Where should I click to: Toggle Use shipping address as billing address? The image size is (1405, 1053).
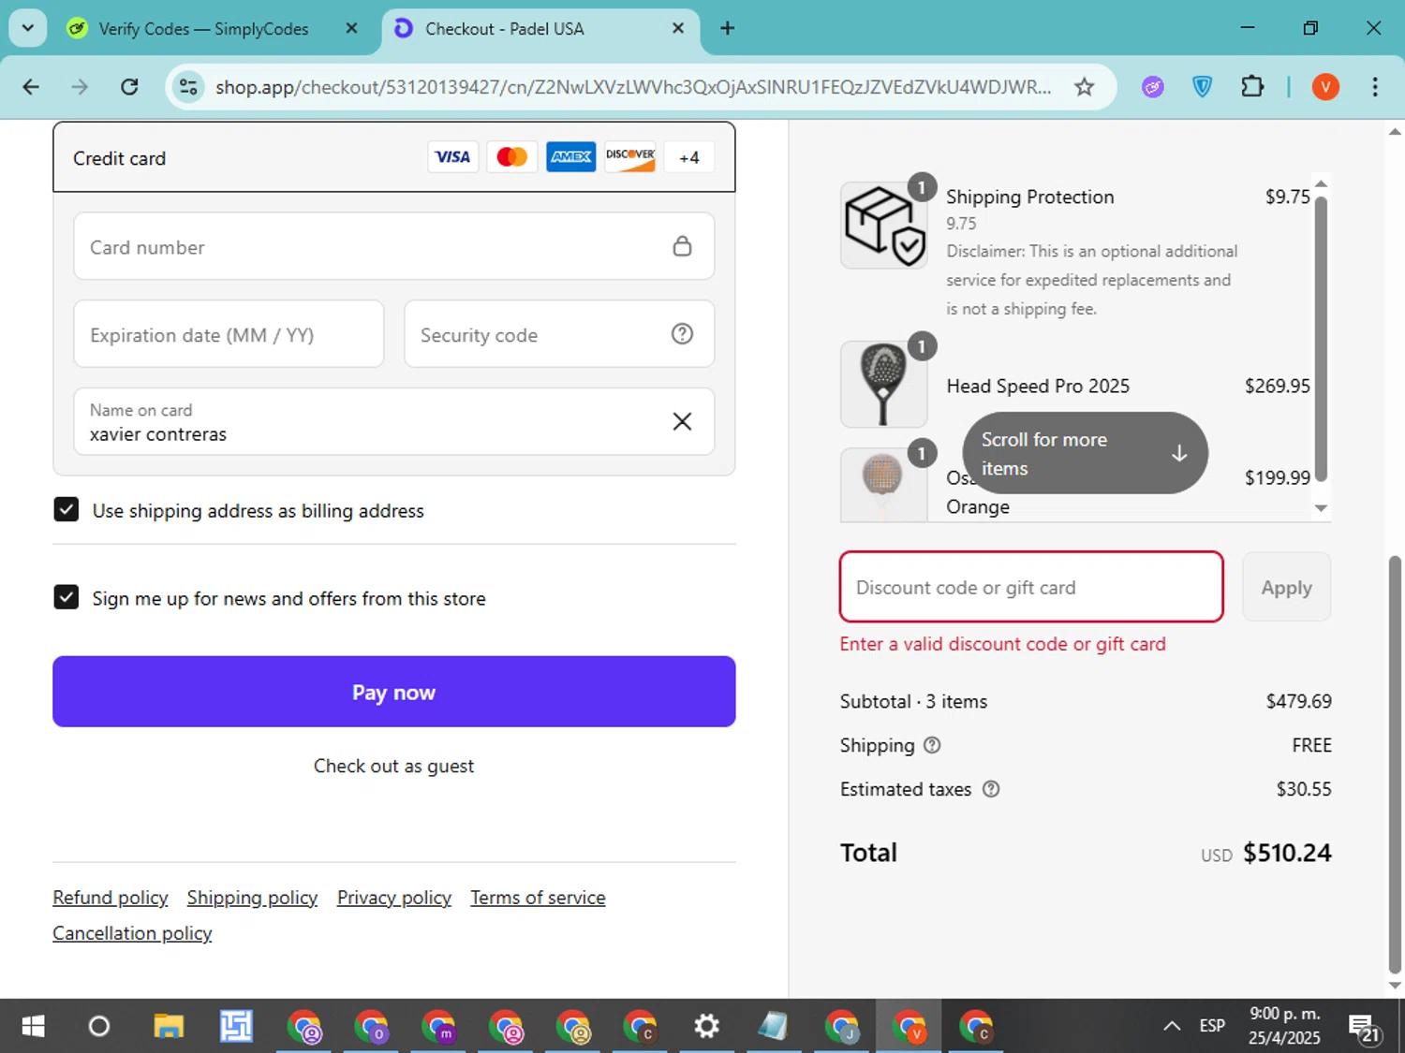[67, 509]
